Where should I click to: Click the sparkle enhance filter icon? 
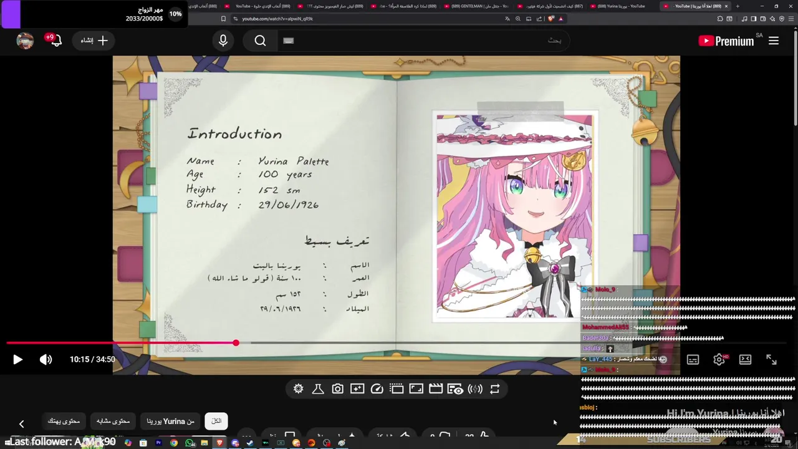click(x=357, y=389)
